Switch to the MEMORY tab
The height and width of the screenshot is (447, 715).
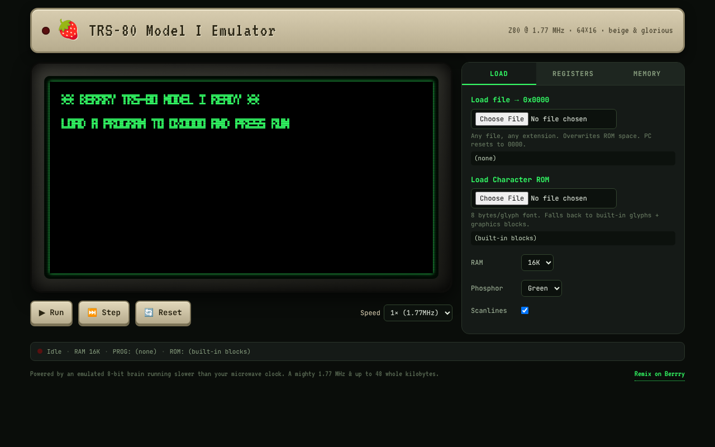coord(647,74)
